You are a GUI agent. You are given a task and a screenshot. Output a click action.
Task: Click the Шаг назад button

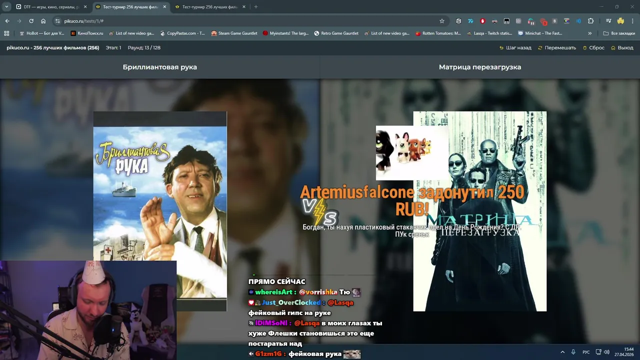point(515,48)
